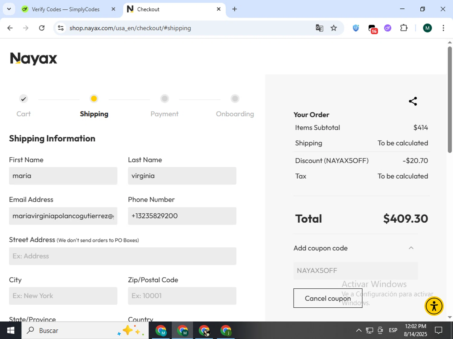The image size is (453, 339).
Task: Open third Chrome taskbar icon
Action: click(x=204, y=331)
